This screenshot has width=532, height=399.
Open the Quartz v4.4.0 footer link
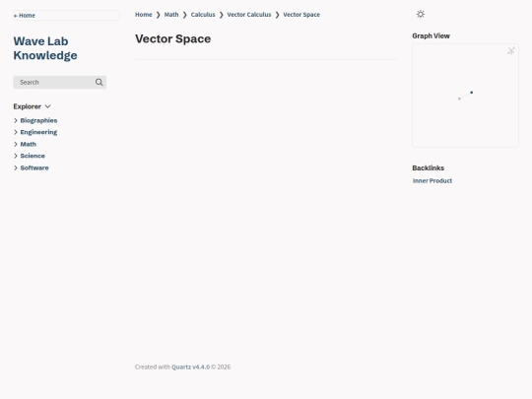pyautogui.click(x=191, y=366)
